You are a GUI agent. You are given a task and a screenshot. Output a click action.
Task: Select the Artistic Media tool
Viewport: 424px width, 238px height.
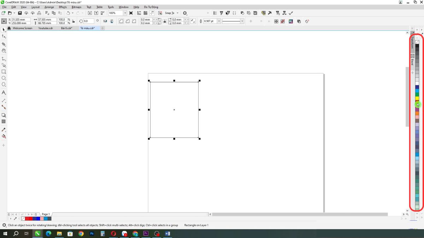pos(4,65)
